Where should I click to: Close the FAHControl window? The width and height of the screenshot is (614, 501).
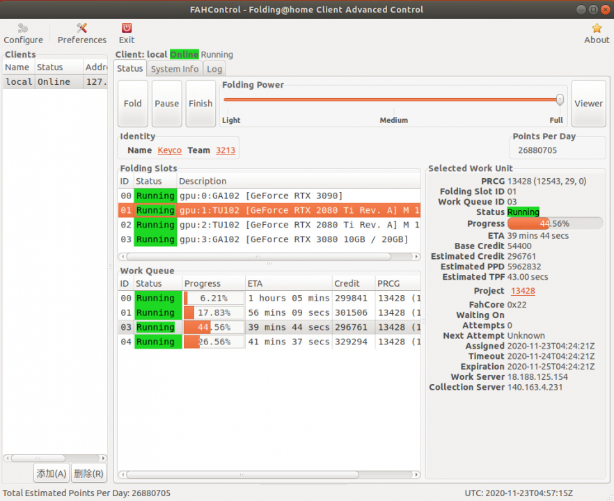(606, 10)
